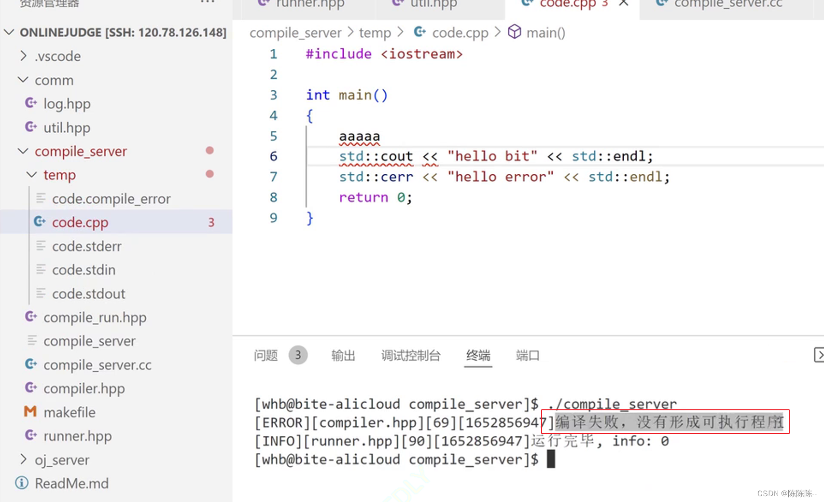Select the 终端 (Terminal) panel tab
824x502 pixels.
click(x=478, y=356)
